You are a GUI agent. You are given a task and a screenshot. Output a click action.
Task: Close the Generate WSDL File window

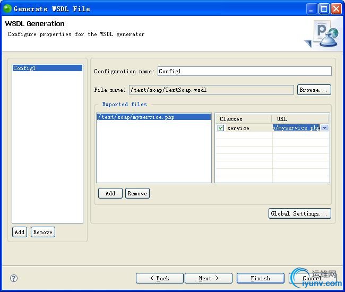click(x=336, y=9)
